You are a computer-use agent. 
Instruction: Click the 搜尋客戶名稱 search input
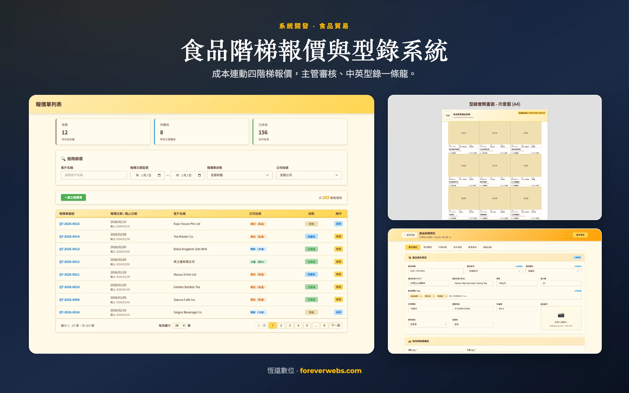click(94, 175)
